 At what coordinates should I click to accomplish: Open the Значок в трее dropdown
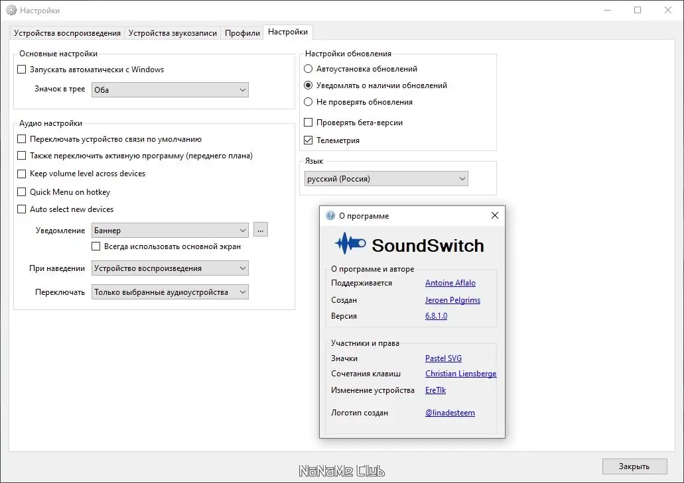(x=170, y=89)
